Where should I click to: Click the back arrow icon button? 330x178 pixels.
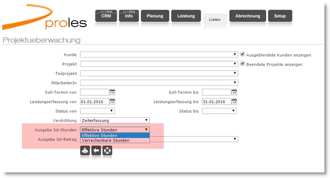pyautogui.click(x=96, y=151)
